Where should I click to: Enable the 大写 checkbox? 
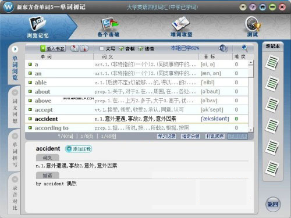click(102, 48)
